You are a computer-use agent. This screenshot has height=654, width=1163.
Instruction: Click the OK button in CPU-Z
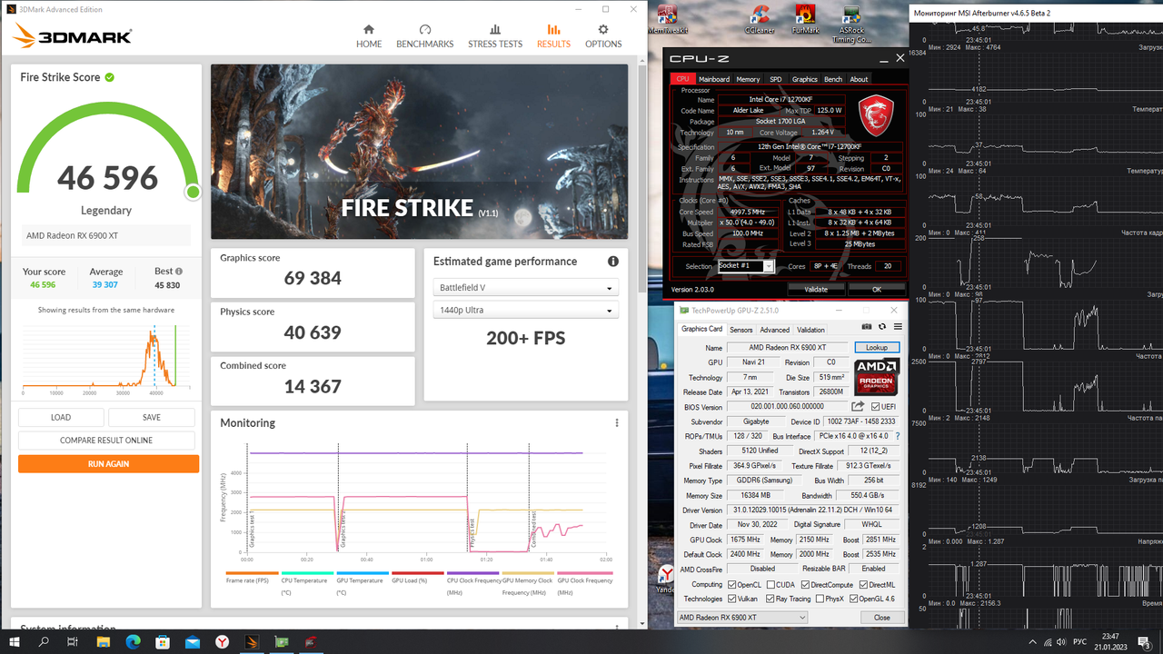pos(876,290)
